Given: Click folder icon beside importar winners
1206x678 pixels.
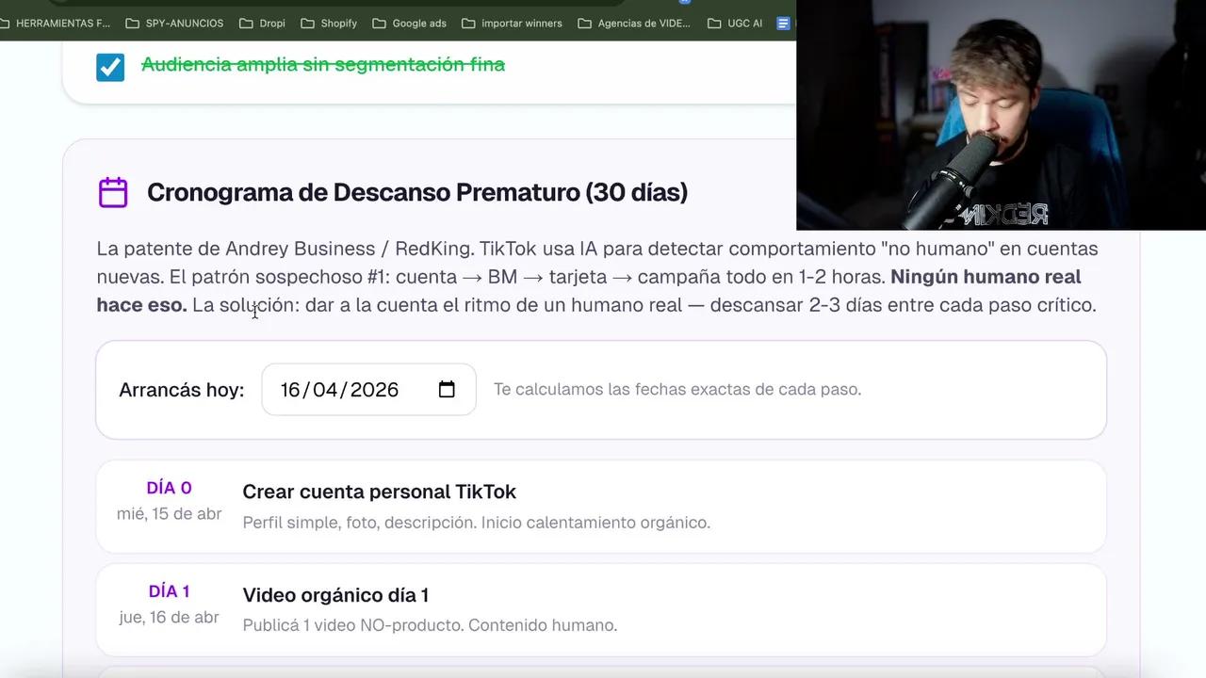Looking at the screenshot, I should point(468,23).
